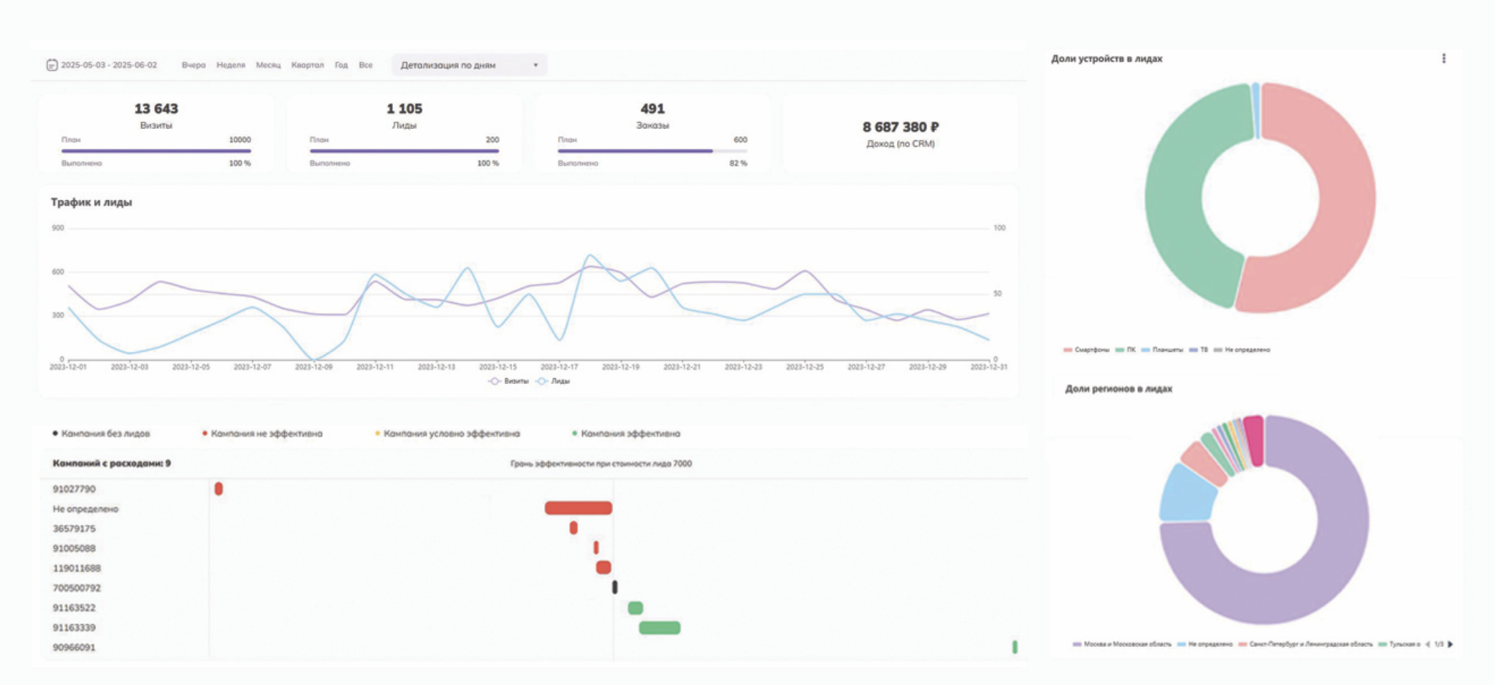This screenshot has height=685, width=1495.
Task: Click the black marker for campaign 700500792
Action: 614,588
